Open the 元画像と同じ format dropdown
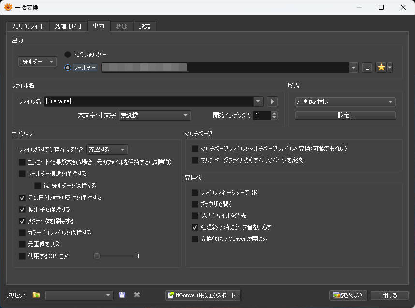Image resolution: width=415 pixels, height=308 pixels. pyautogui.click(x=345, y=101)
